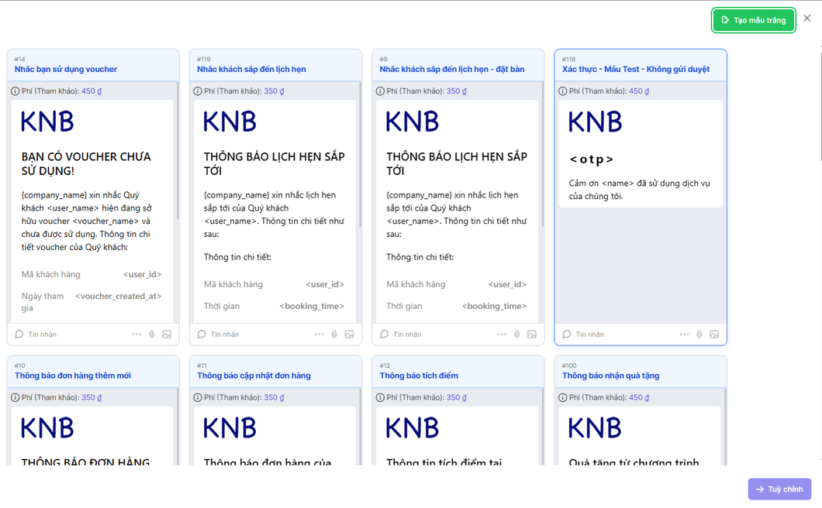
Task: Click image icon in card #118
Action: 714,334
